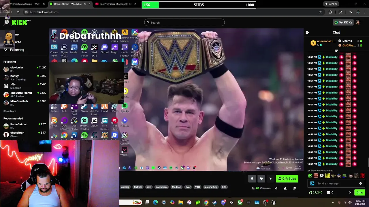Image resolution: width=369 pixels, height=207 pixels.
Task: Click the Kick profile avatar at top right
Action: [x=358, y=22]
